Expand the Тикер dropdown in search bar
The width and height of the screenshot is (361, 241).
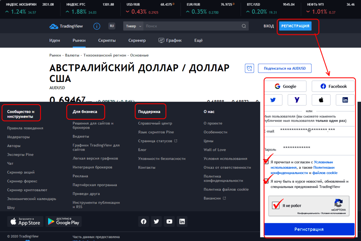133,26
